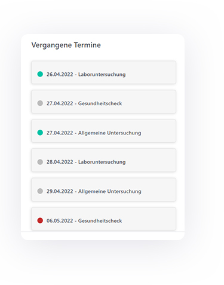The height and width of the screenshot is (285, 224).
Task: Click the date text 28.04.2022
Action: point(60,162)
